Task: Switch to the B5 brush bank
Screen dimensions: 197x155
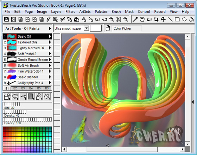Action: [39, 88]
